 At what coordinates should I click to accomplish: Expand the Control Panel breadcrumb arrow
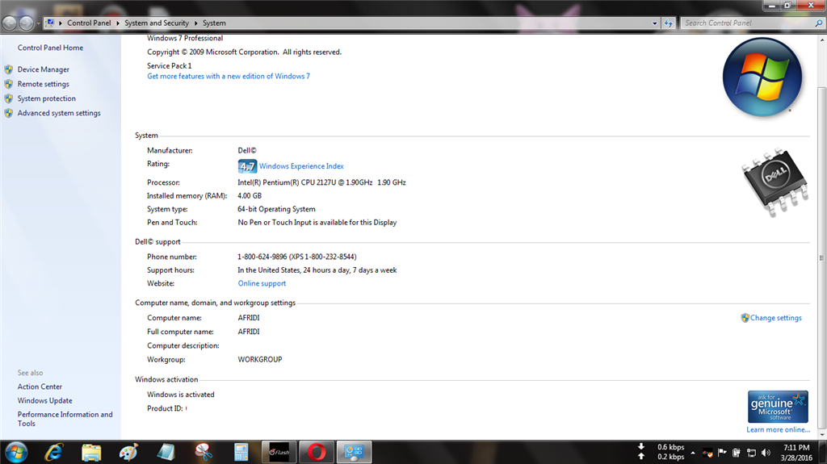[x=117, y=23]
